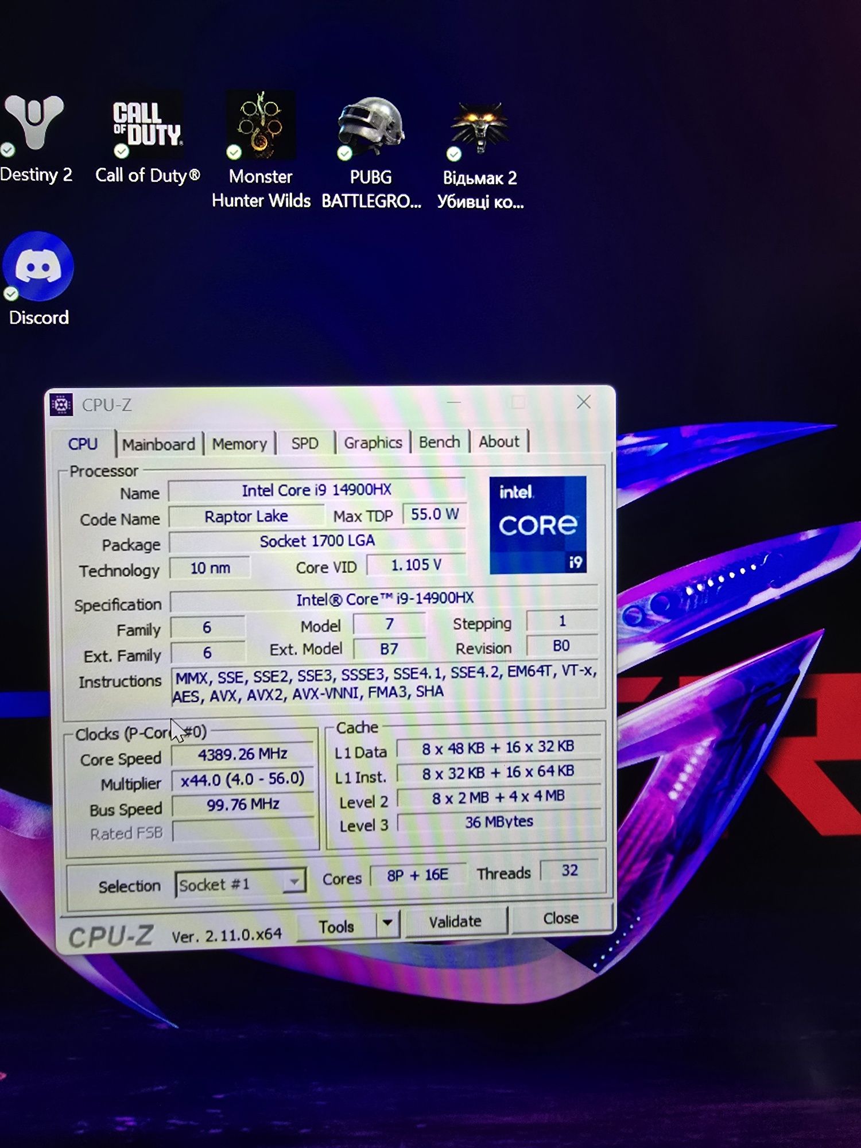
Task: Click the CPU-Z title bar app icon
Action: tap(61, 404)
